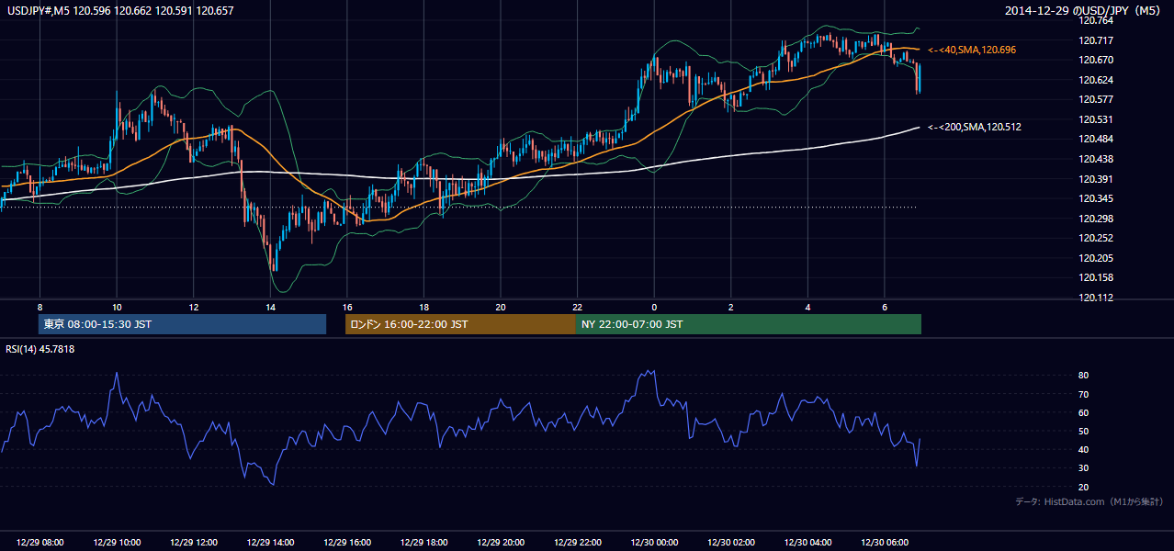
Task: Click the 12/29 12:00 time label
Action: (194, 543)
